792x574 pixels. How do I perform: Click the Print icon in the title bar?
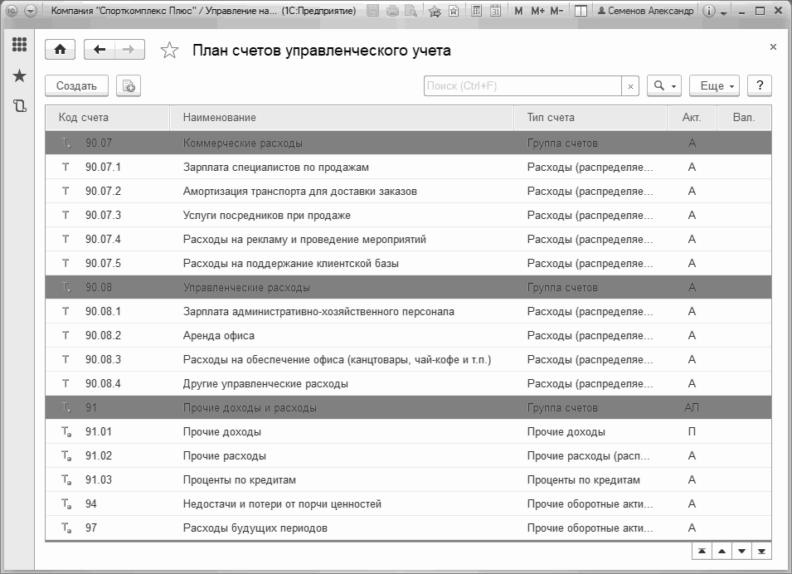pyautogui.click(x=392, y=11)
